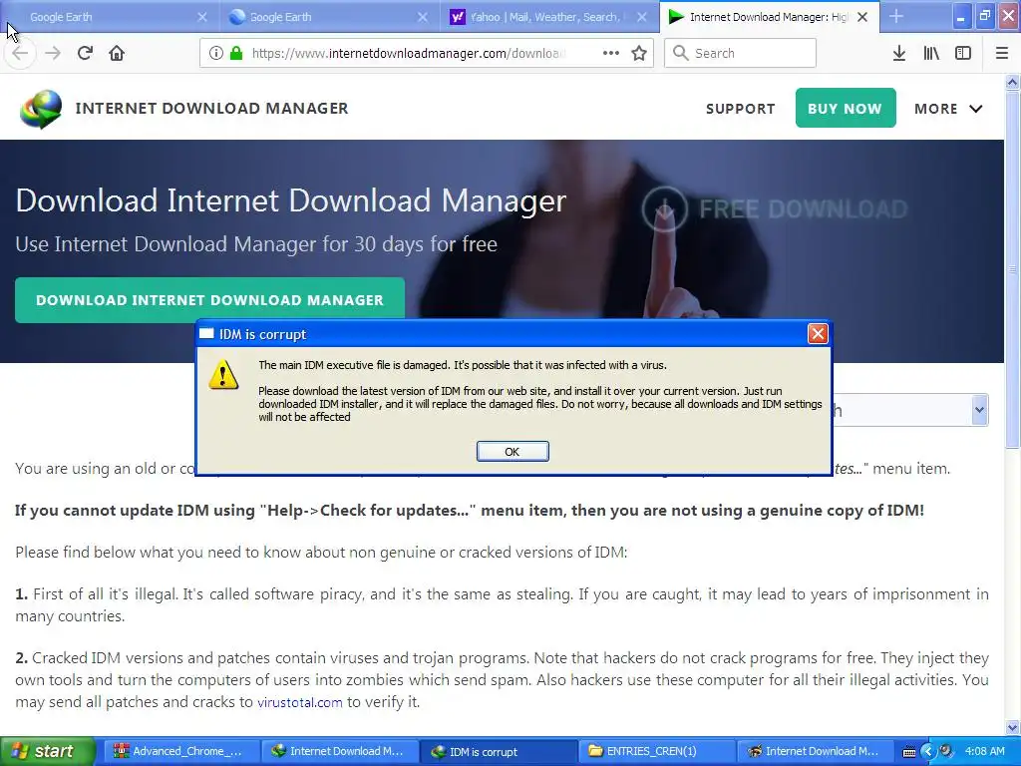Switch to the Yahoo Mail tab

point(549,17)
